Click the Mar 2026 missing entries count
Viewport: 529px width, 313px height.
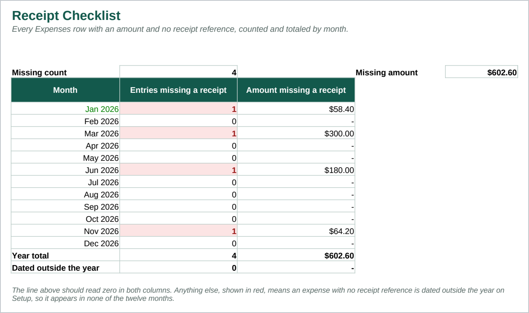pyautogui.click(x=179, y=133)
